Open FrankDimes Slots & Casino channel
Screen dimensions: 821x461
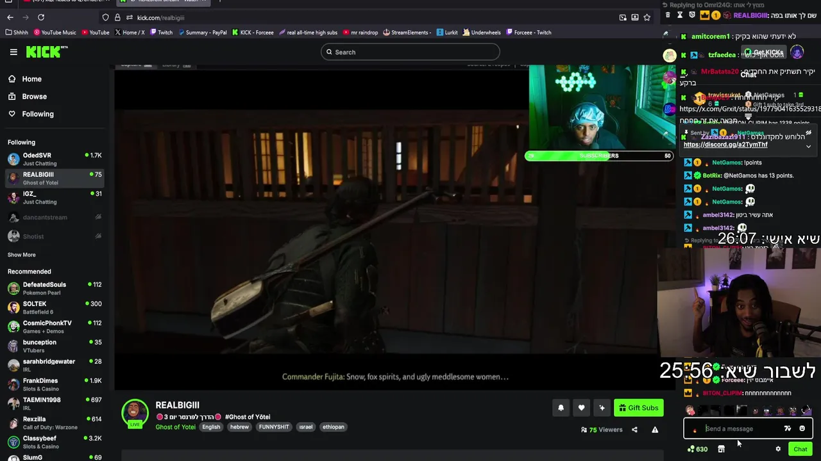pyautogui.click(x=55, y=384)
